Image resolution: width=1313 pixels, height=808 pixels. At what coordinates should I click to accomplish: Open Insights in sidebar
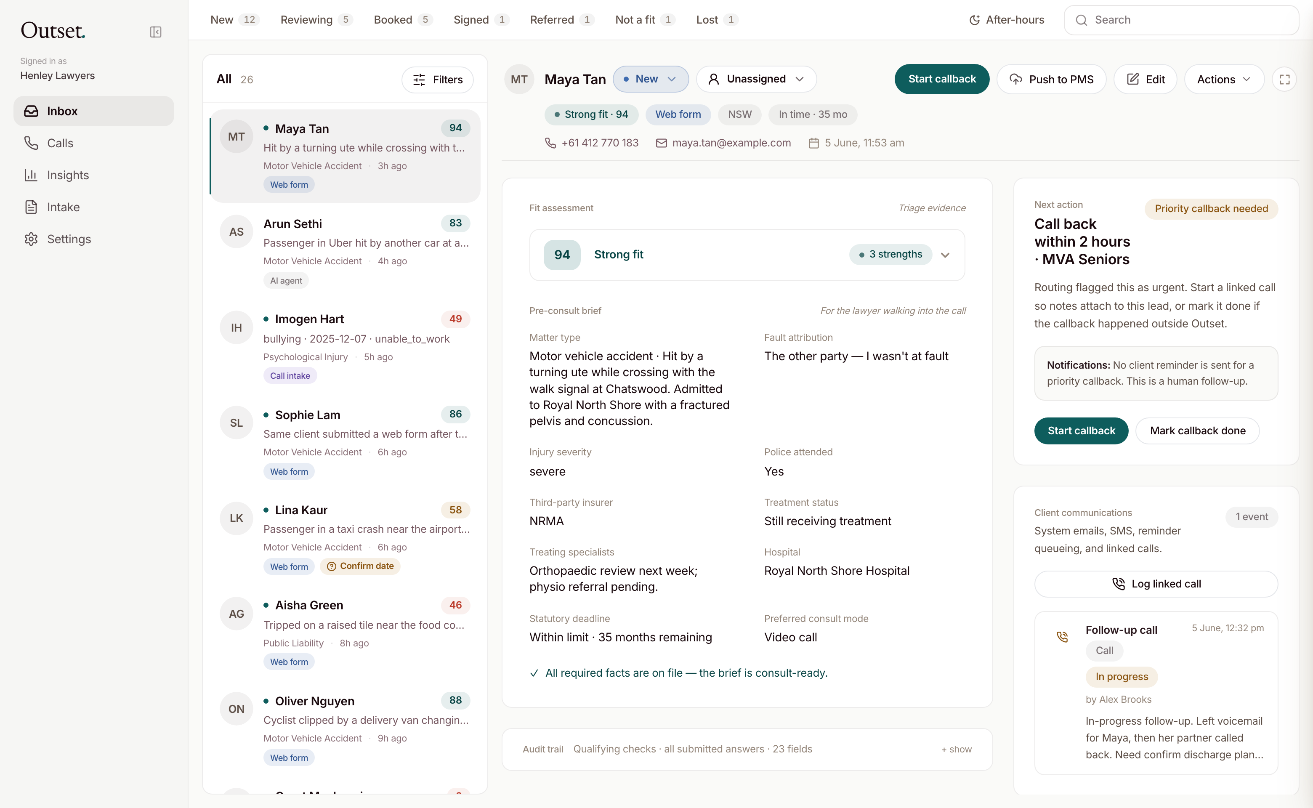point(93,175)
